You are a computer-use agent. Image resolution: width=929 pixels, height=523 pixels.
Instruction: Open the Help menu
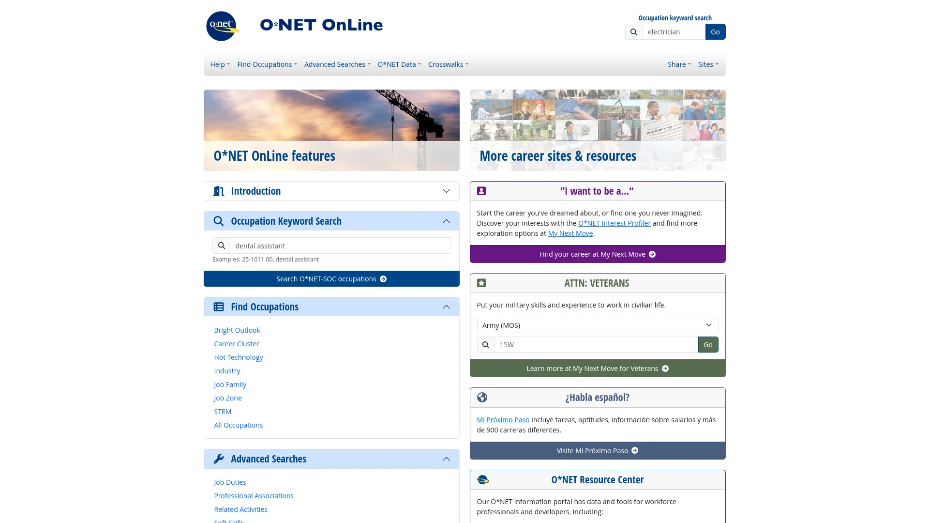pyautogui.click(x=220, y=64)
